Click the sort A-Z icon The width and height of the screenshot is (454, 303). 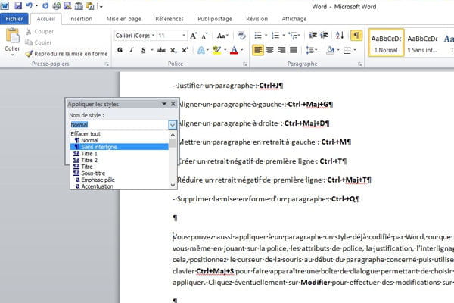[340, 36]
